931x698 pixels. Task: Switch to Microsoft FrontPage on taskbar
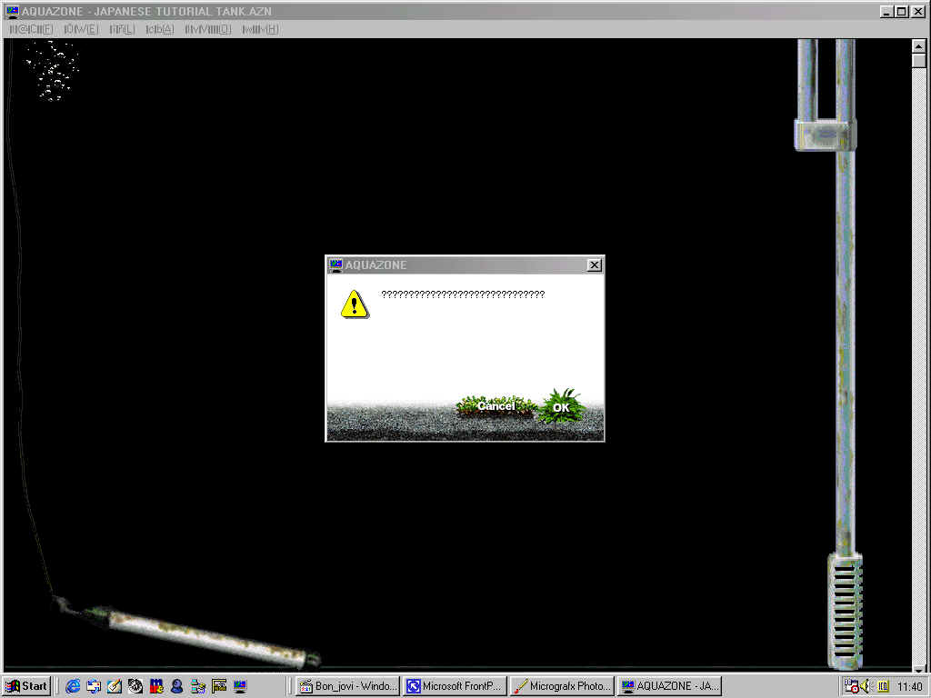pos(455,686)
